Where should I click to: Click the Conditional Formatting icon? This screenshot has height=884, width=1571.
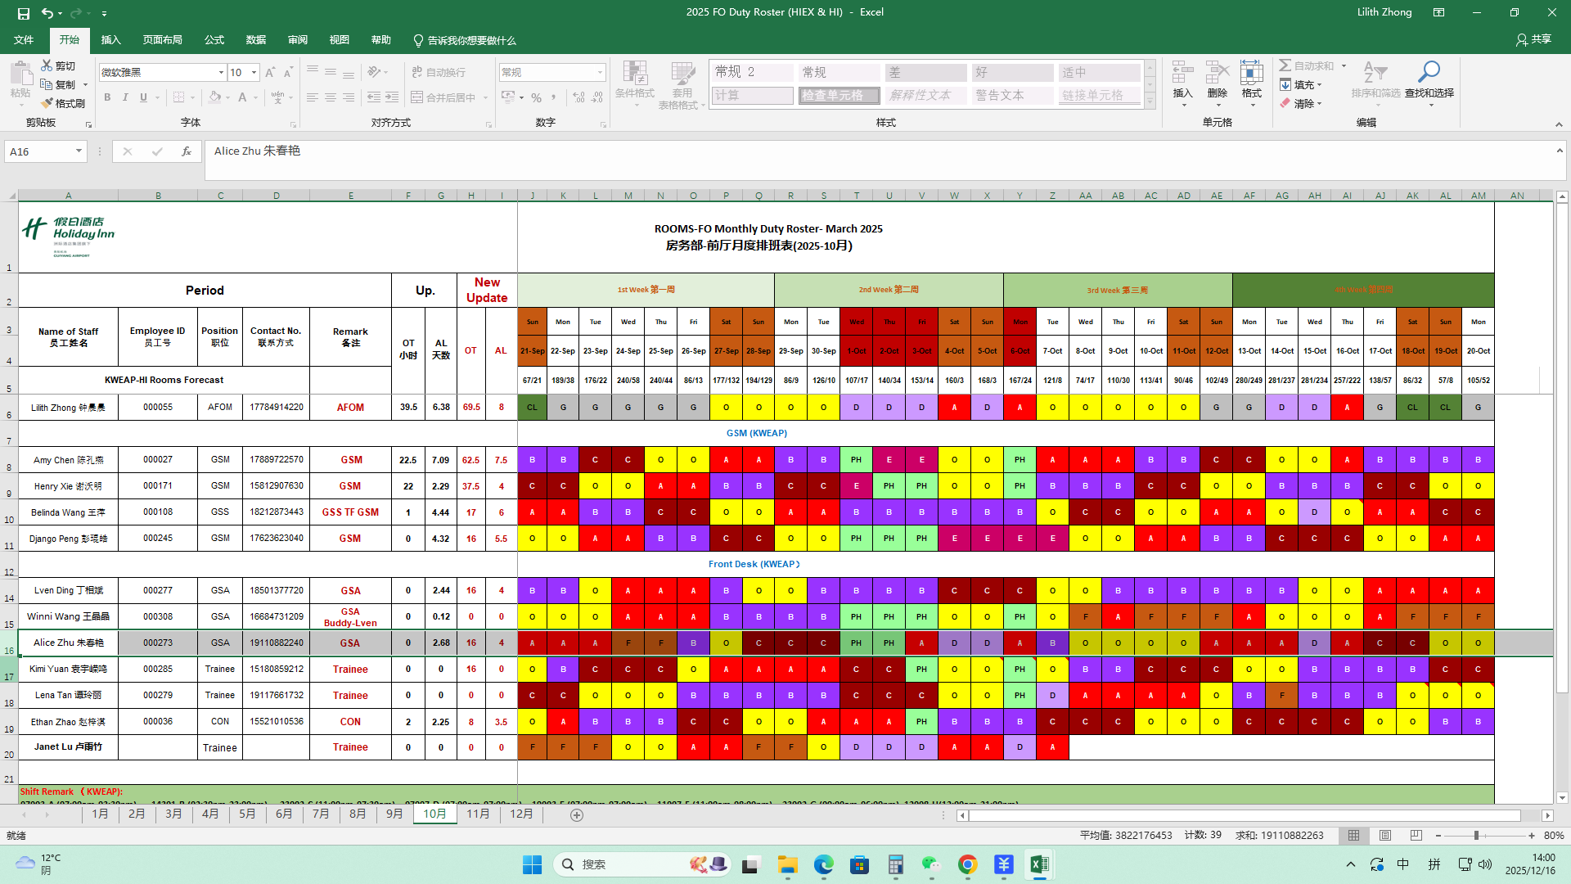[x=634, y=74]
